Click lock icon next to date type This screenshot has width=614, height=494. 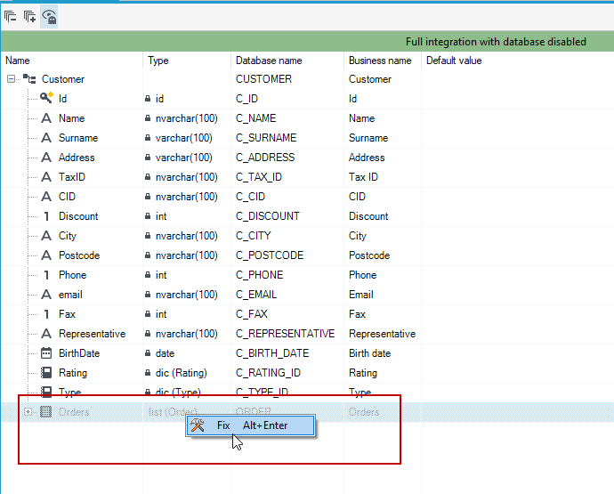pyautogui.click(x=148, y=353)
